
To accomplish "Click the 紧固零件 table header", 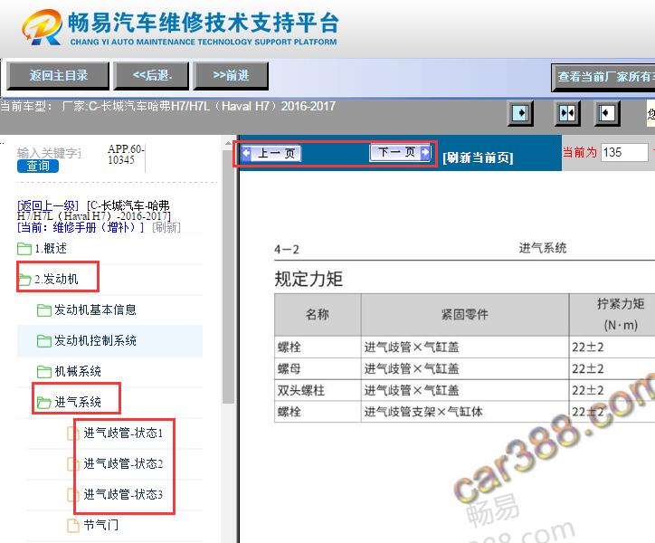I will [465, 314].
